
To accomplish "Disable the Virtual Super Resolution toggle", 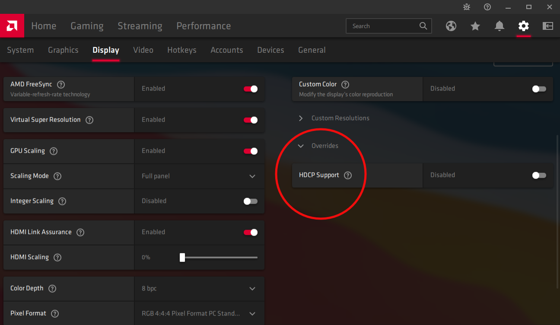I will click(251, 120).
